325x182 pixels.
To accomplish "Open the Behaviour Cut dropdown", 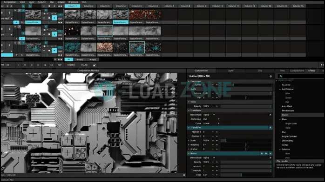I will pyautogui.click(x=211, y=119).
